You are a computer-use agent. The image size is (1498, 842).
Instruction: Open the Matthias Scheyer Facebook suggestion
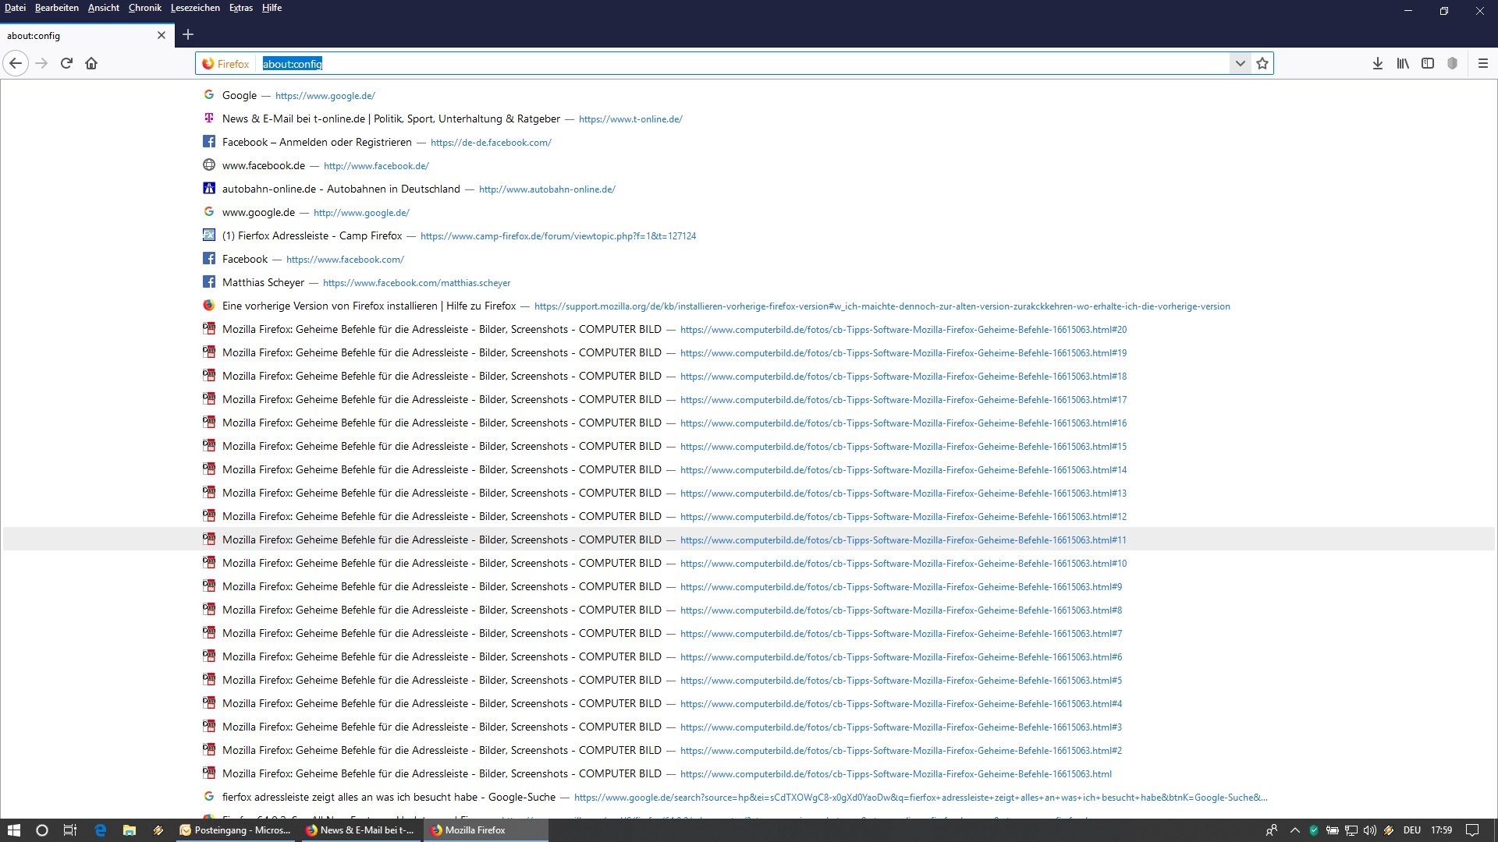[x=263, y=282]
